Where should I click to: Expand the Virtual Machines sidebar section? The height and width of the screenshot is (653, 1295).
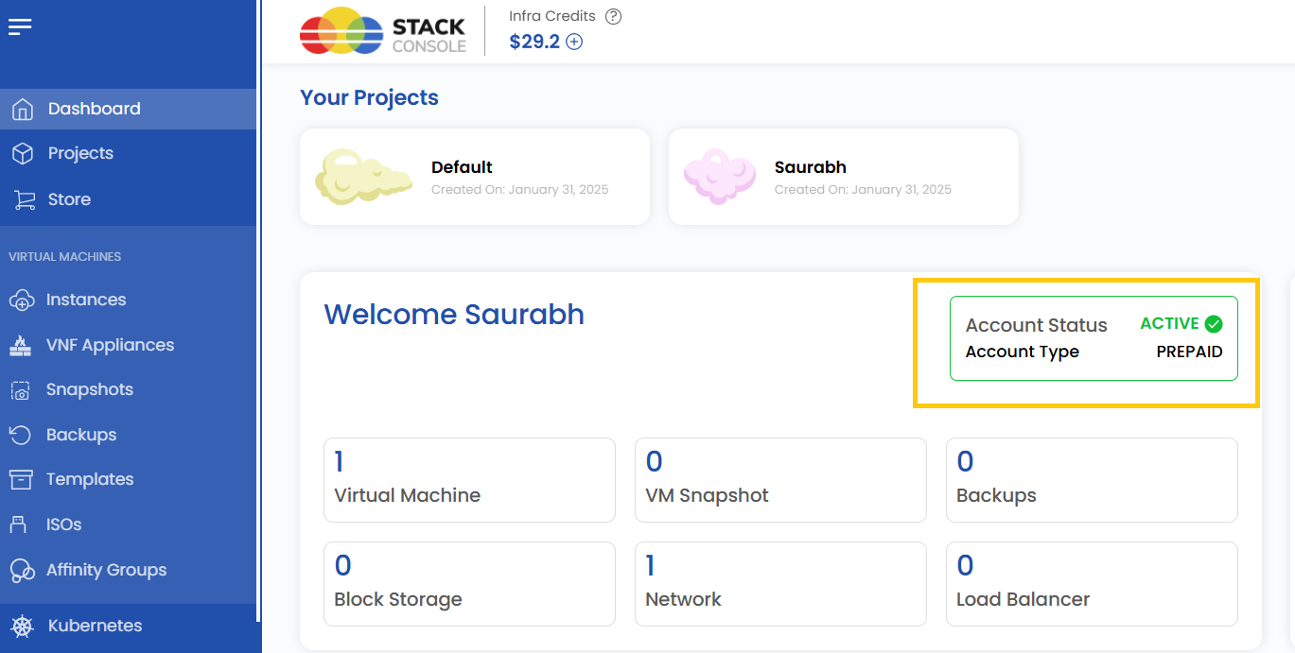[64, 256]
